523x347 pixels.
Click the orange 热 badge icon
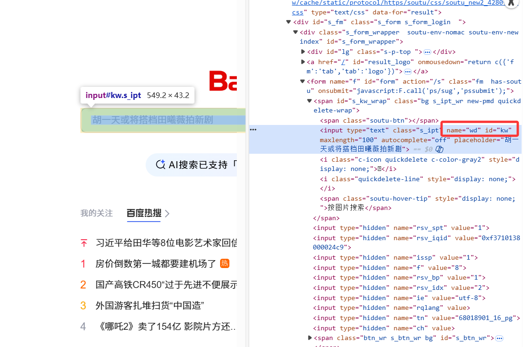(224, 263)
